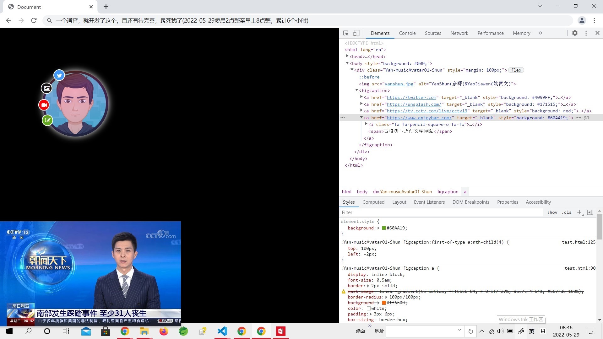Image resolution: width=603 pixels, height=339 pixels.
Task: Activate the DevTools element inspector icon
Action: (346, 33)
